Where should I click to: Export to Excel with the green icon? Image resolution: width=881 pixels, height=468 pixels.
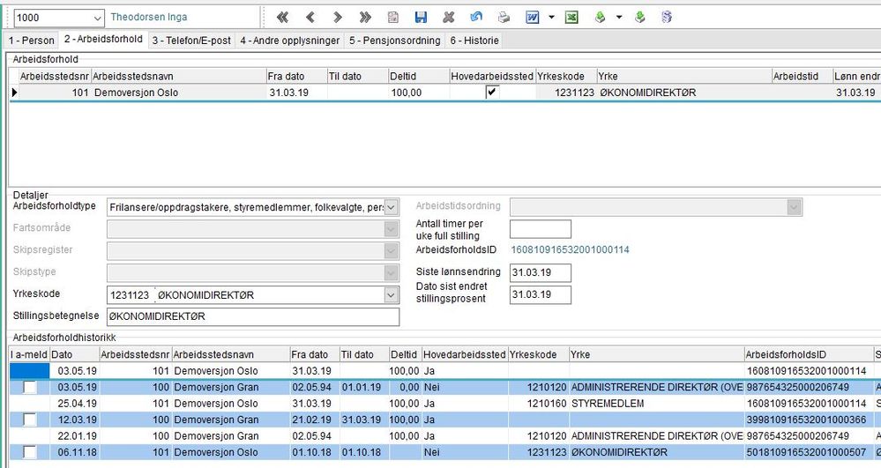tap(571, 18)
